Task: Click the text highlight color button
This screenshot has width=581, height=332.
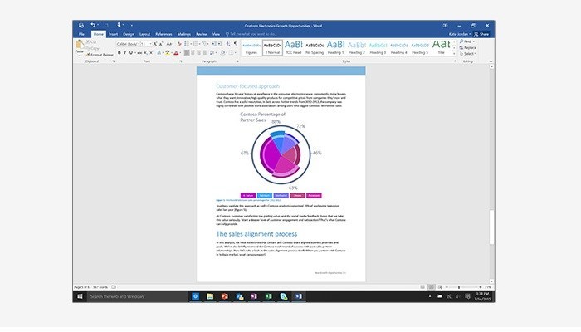Action: (x=168, y=52)
